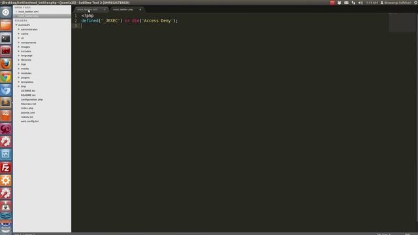418x235 pixels.
Task: Close the mod_twitter.php tab
Action: pos(140,10)
